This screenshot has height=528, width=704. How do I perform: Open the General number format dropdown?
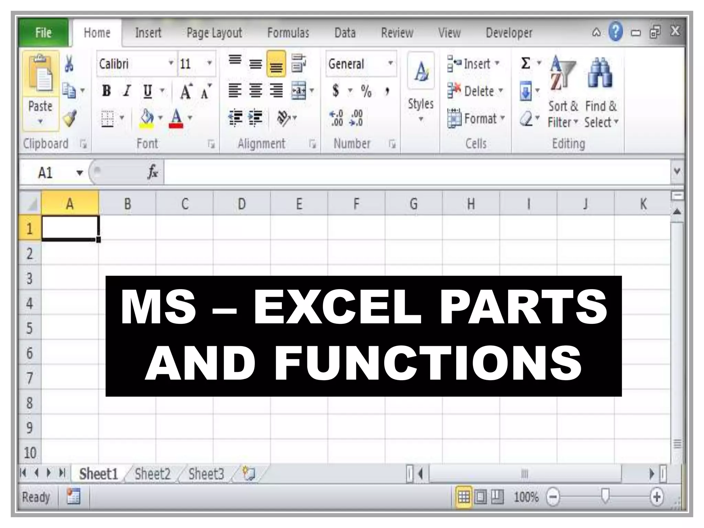[390, 63]
